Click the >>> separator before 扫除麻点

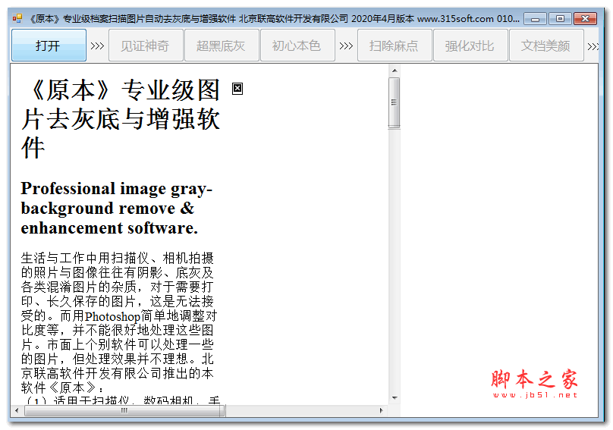[x=346, y=46]
